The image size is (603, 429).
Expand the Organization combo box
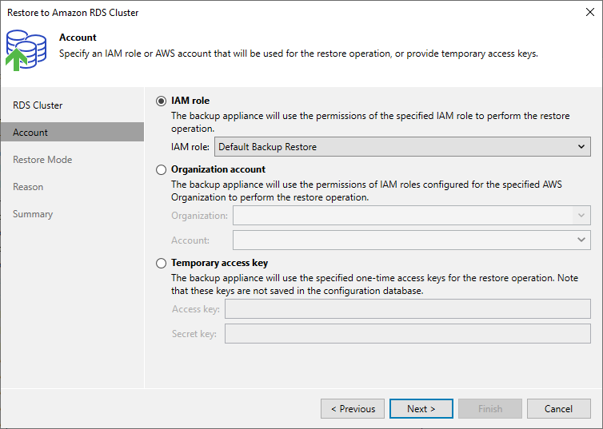[412, 216]
